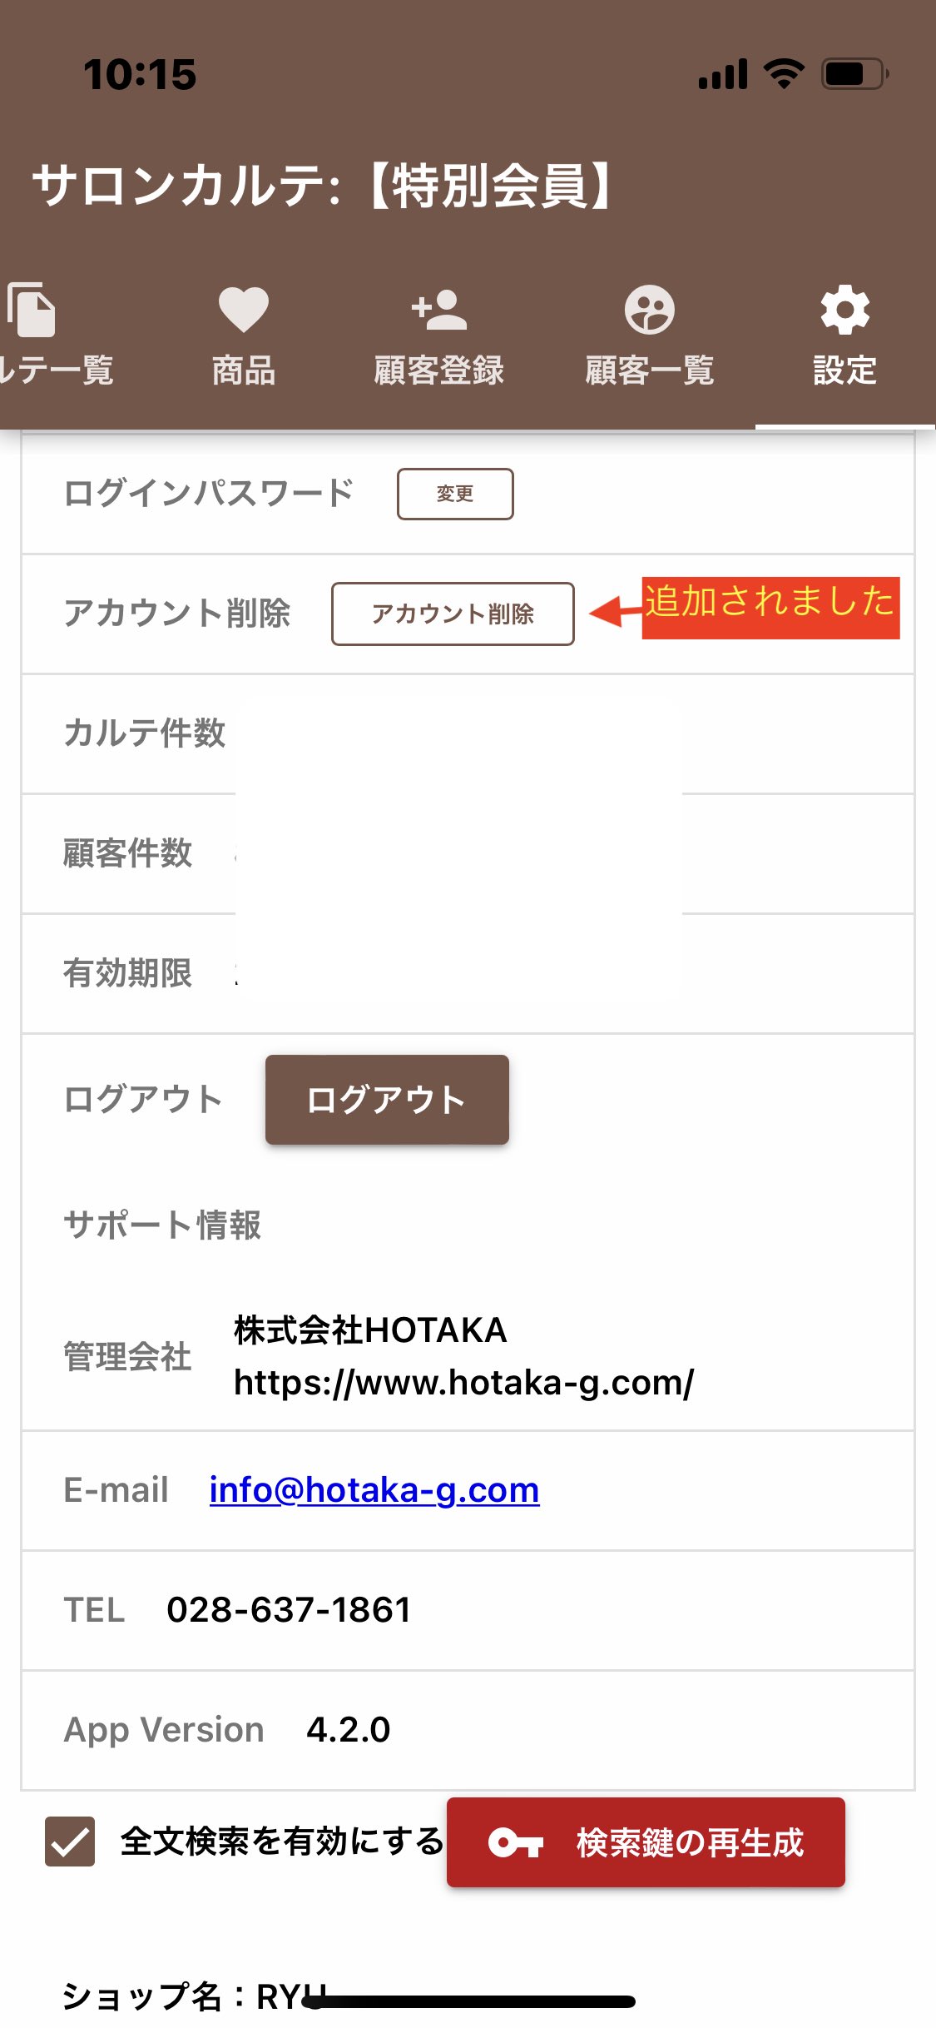Click the key icon on red button
The image size is (936, 2028).
516,1842
